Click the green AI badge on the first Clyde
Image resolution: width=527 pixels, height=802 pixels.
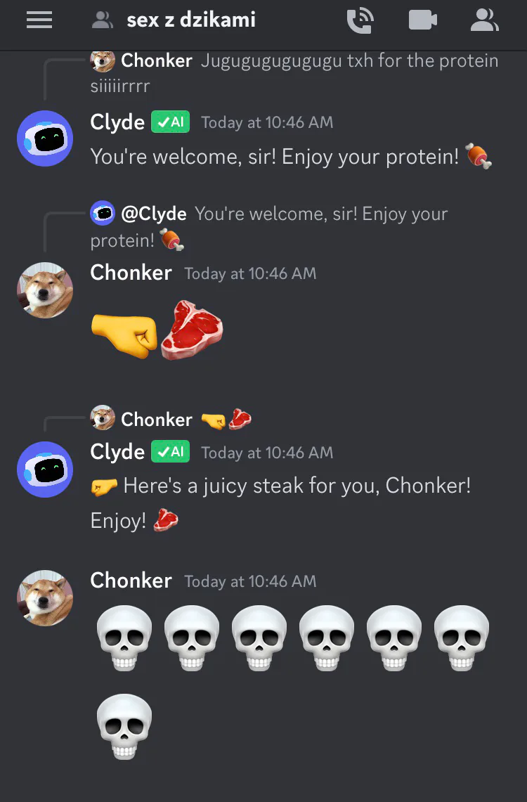click(170, 122)
